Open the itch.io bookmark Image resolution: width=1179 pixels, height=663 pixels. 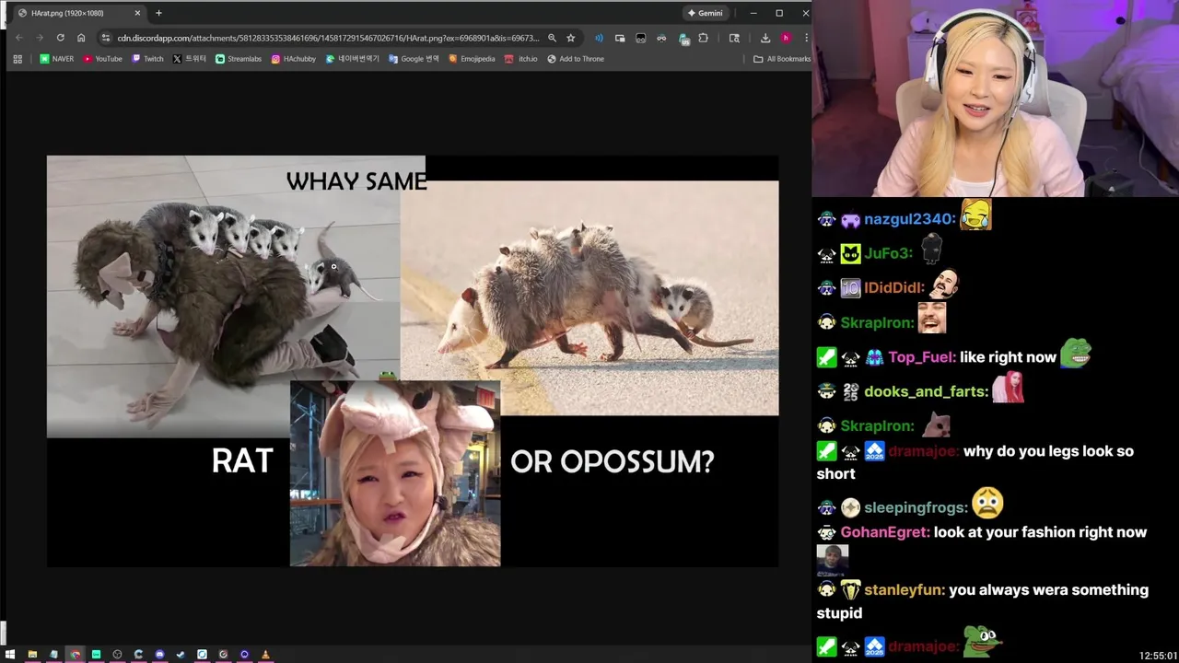click(521, 59)
